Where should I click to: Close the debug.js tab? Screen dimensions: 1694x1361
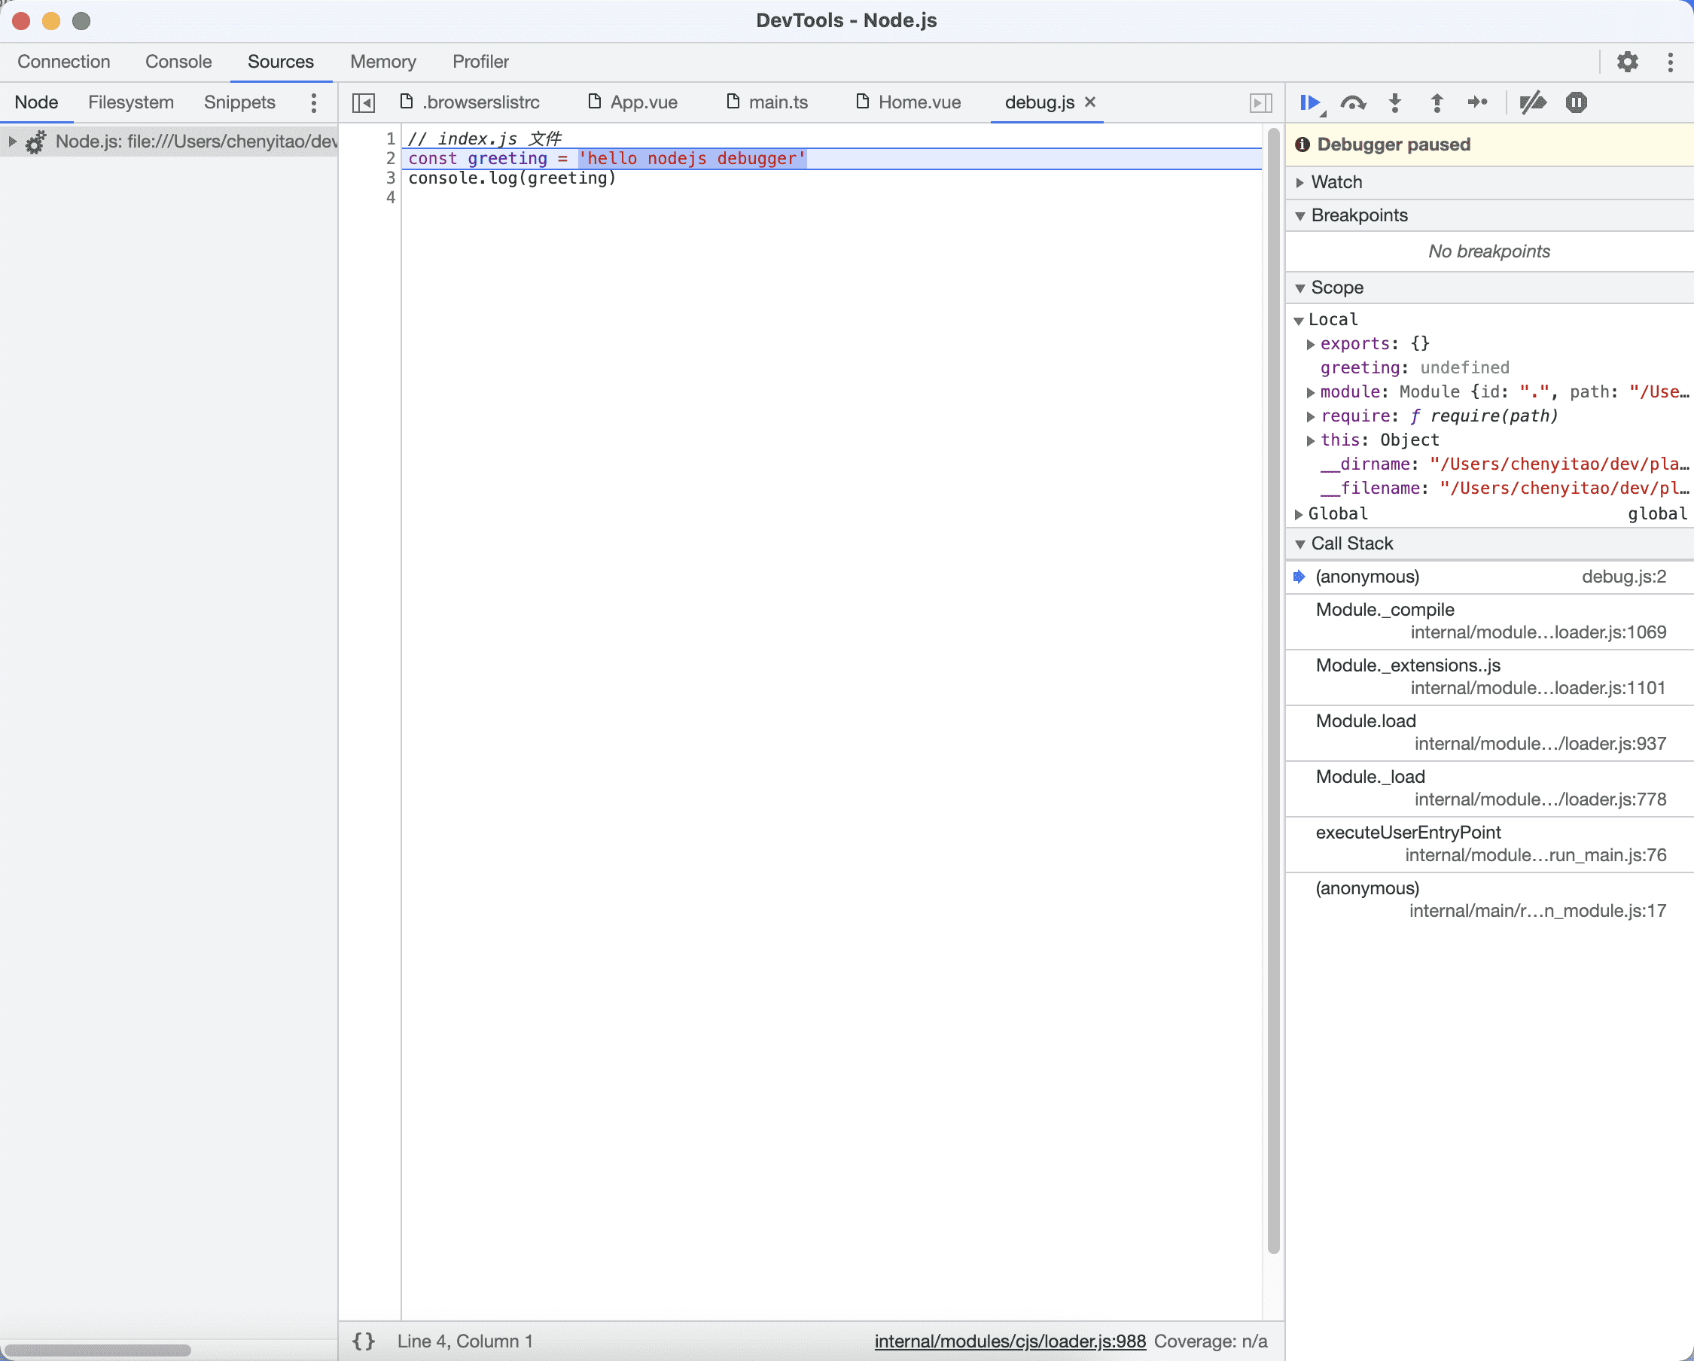(1091, 102)
